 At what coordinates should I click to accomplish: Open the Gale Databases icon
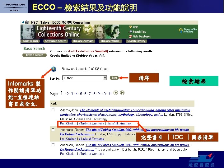click(130, 36)
